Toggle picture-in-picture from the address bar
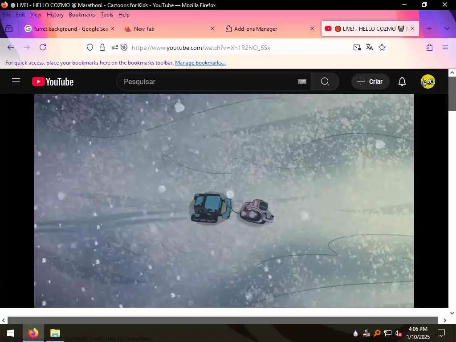Viewport: 456px width, 342px height. [x=357, y=47]
